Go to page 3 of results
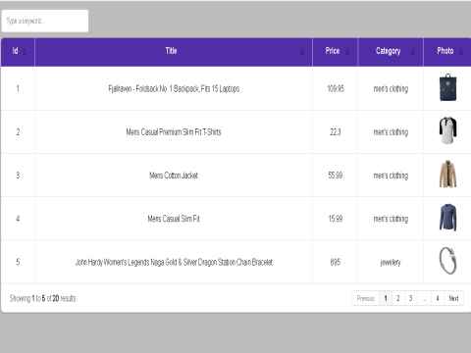The image size is (471, 353). click(410, 298)
